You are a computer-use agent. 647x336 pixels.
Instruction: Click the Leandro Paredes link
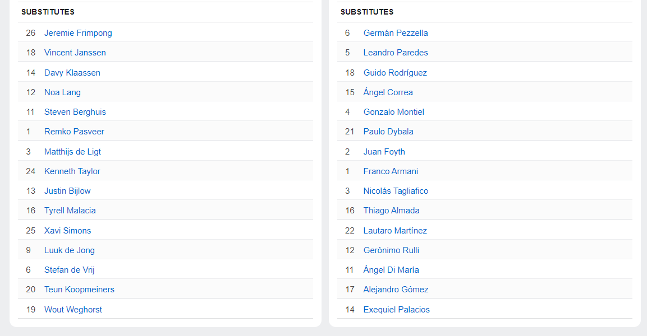(395, 53)
